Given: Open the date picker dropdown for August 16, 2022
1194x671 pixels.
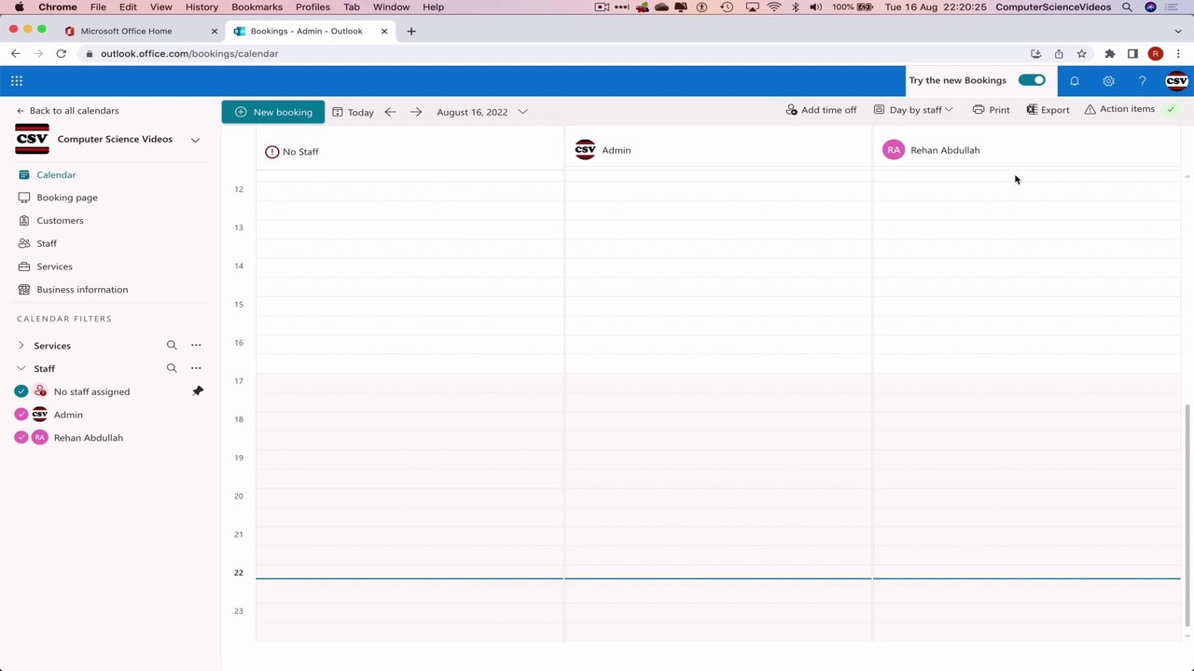Looking at the screenshot, I should (522, 112).
